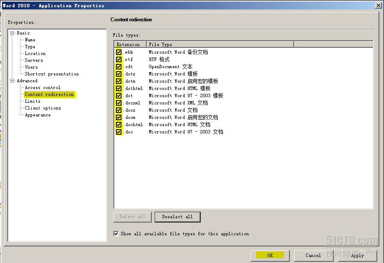Select the 'Microsoft Word 文档' file type text

[x=173, y=110]
